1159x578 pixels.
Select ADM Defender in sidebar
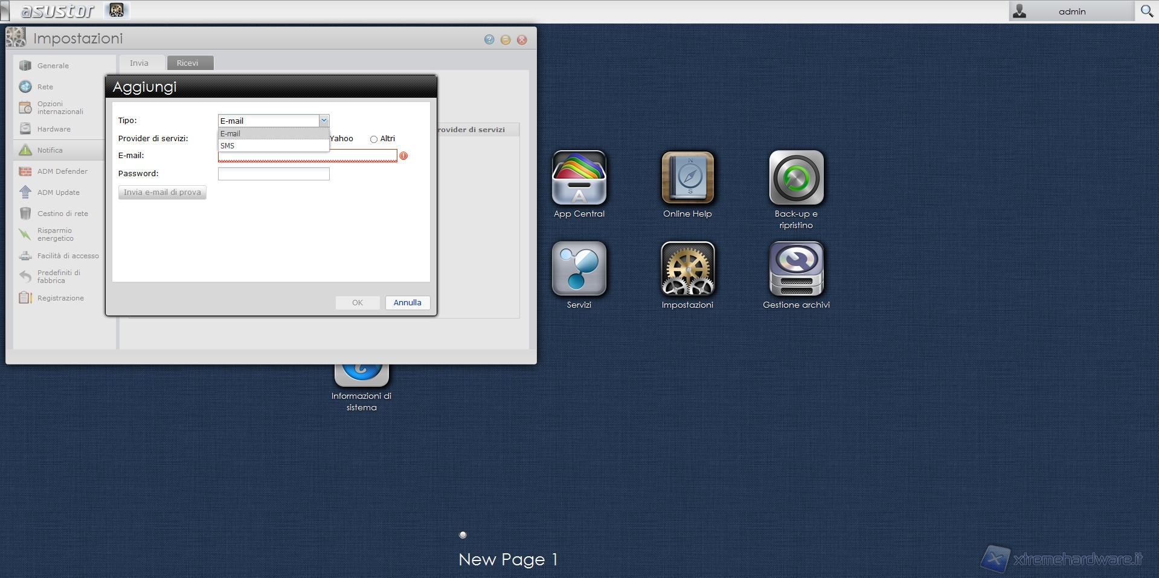[x=62, y=172]
